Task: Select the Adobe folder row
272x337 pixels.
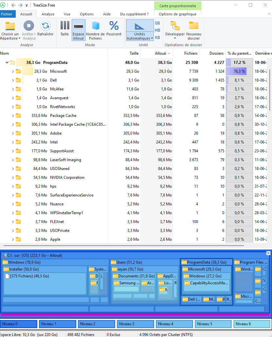Action: 134,133
